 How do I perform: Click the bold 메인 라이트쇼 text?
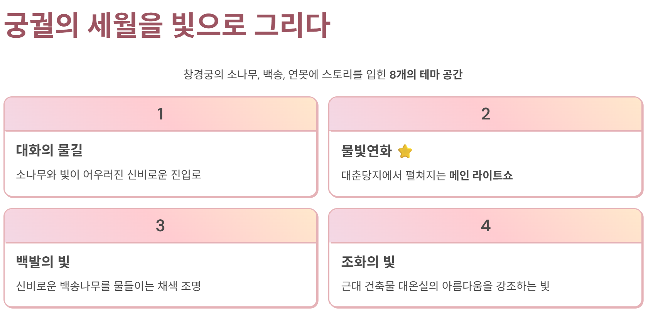481,175
